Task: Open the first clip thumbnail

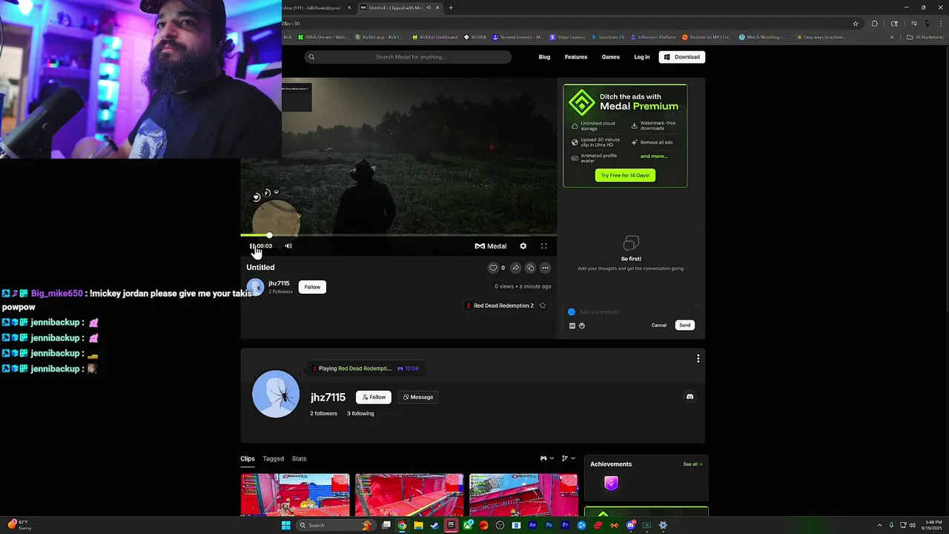Action: pos(295,495)
